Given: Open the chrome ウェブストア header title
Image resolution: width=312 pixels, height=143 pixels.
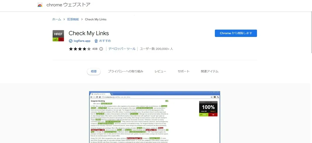Looking at the screenshot, I should (68, 5).
